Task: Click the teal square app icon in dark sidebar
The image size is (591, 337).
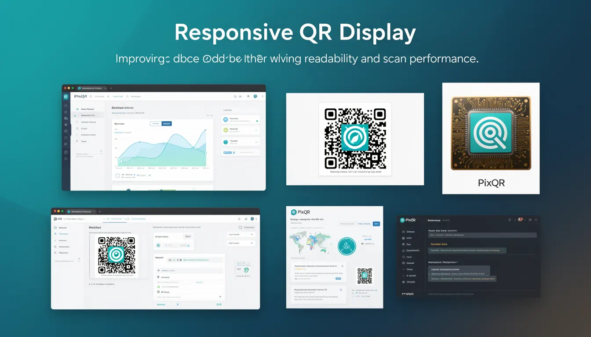Action: pos(66,97)
